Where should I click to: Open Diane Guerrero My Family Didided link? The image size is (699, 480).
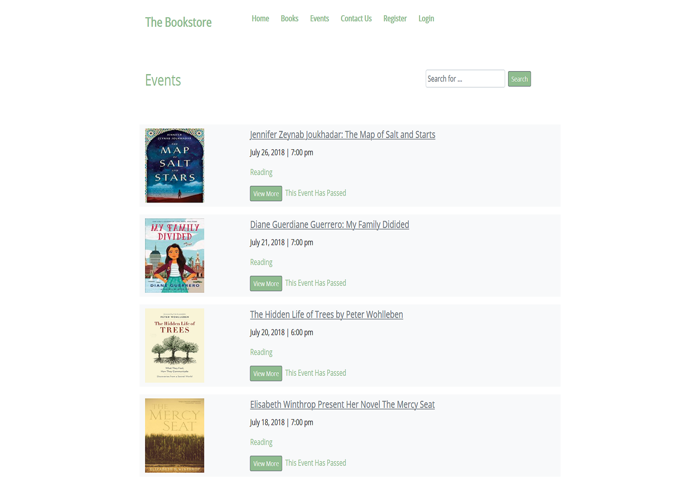(329, 225)
